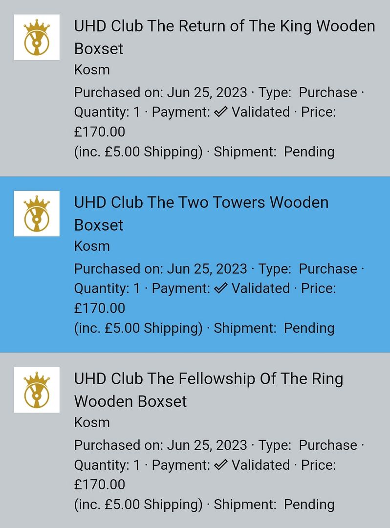Click the Fellowship Of The Ring Boxset title

[x=209, y=390]
